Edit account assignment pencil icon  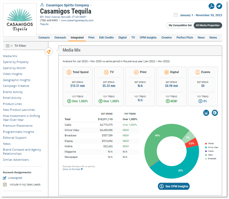[5, 178]
